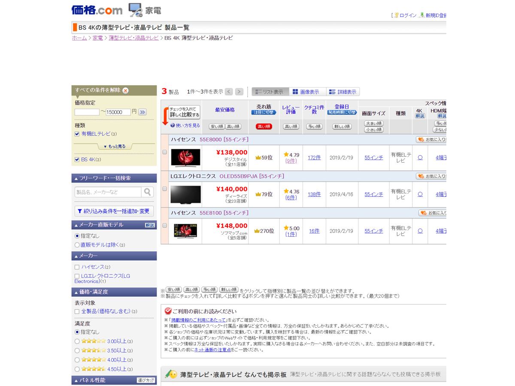The width and height of the screenshot is (515, 386).
Task: Open 55E8100 product thumbnail
Action: pyautogui.click(x=185, y=231)
